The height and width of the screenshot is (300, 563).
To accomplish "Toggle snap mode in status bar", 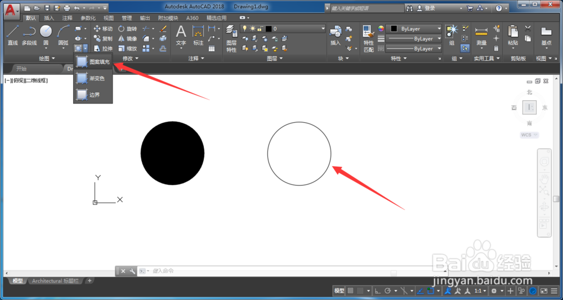I will pyautogui.click(x=360, y=290).
